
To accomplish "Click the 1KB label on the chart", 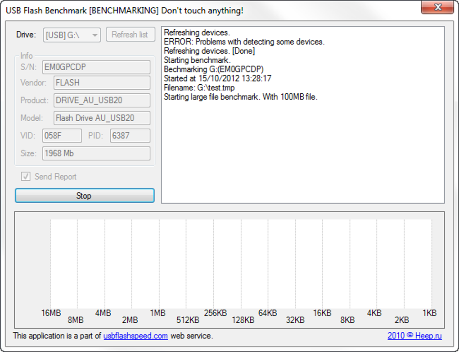I will (x=429, y=313).
